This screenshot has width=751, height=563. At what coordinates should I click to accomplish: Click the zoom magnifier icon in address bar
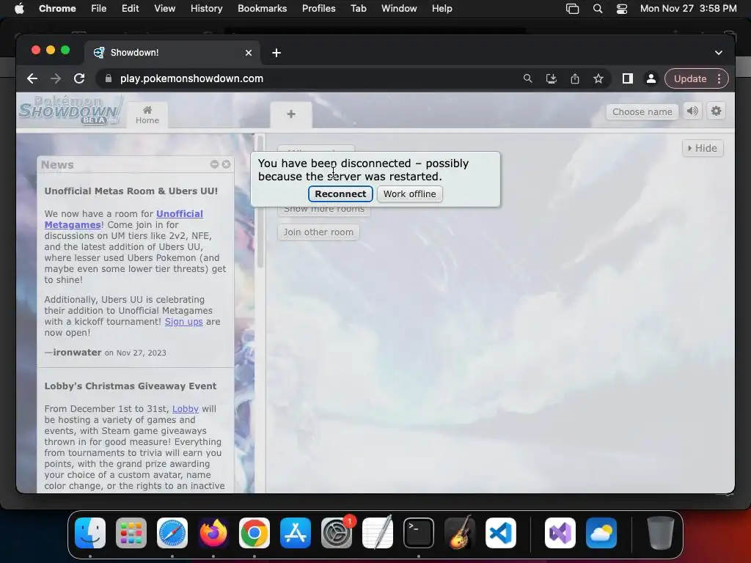tap(527, 78)
